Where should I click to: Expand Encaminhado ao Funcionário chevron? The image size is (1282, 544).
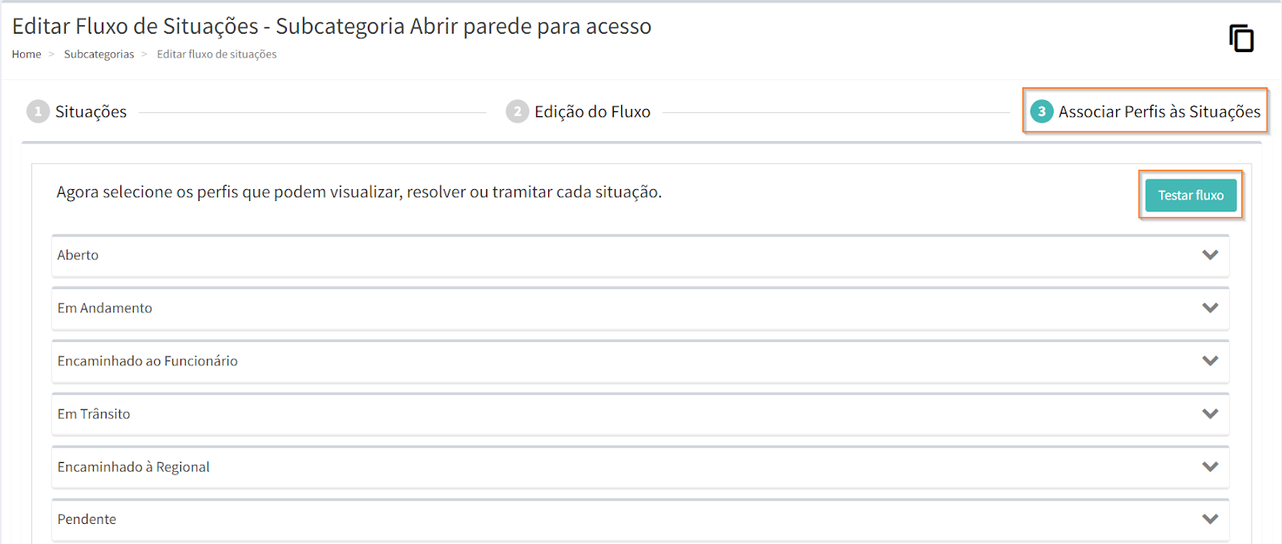tap(1210, 361)
